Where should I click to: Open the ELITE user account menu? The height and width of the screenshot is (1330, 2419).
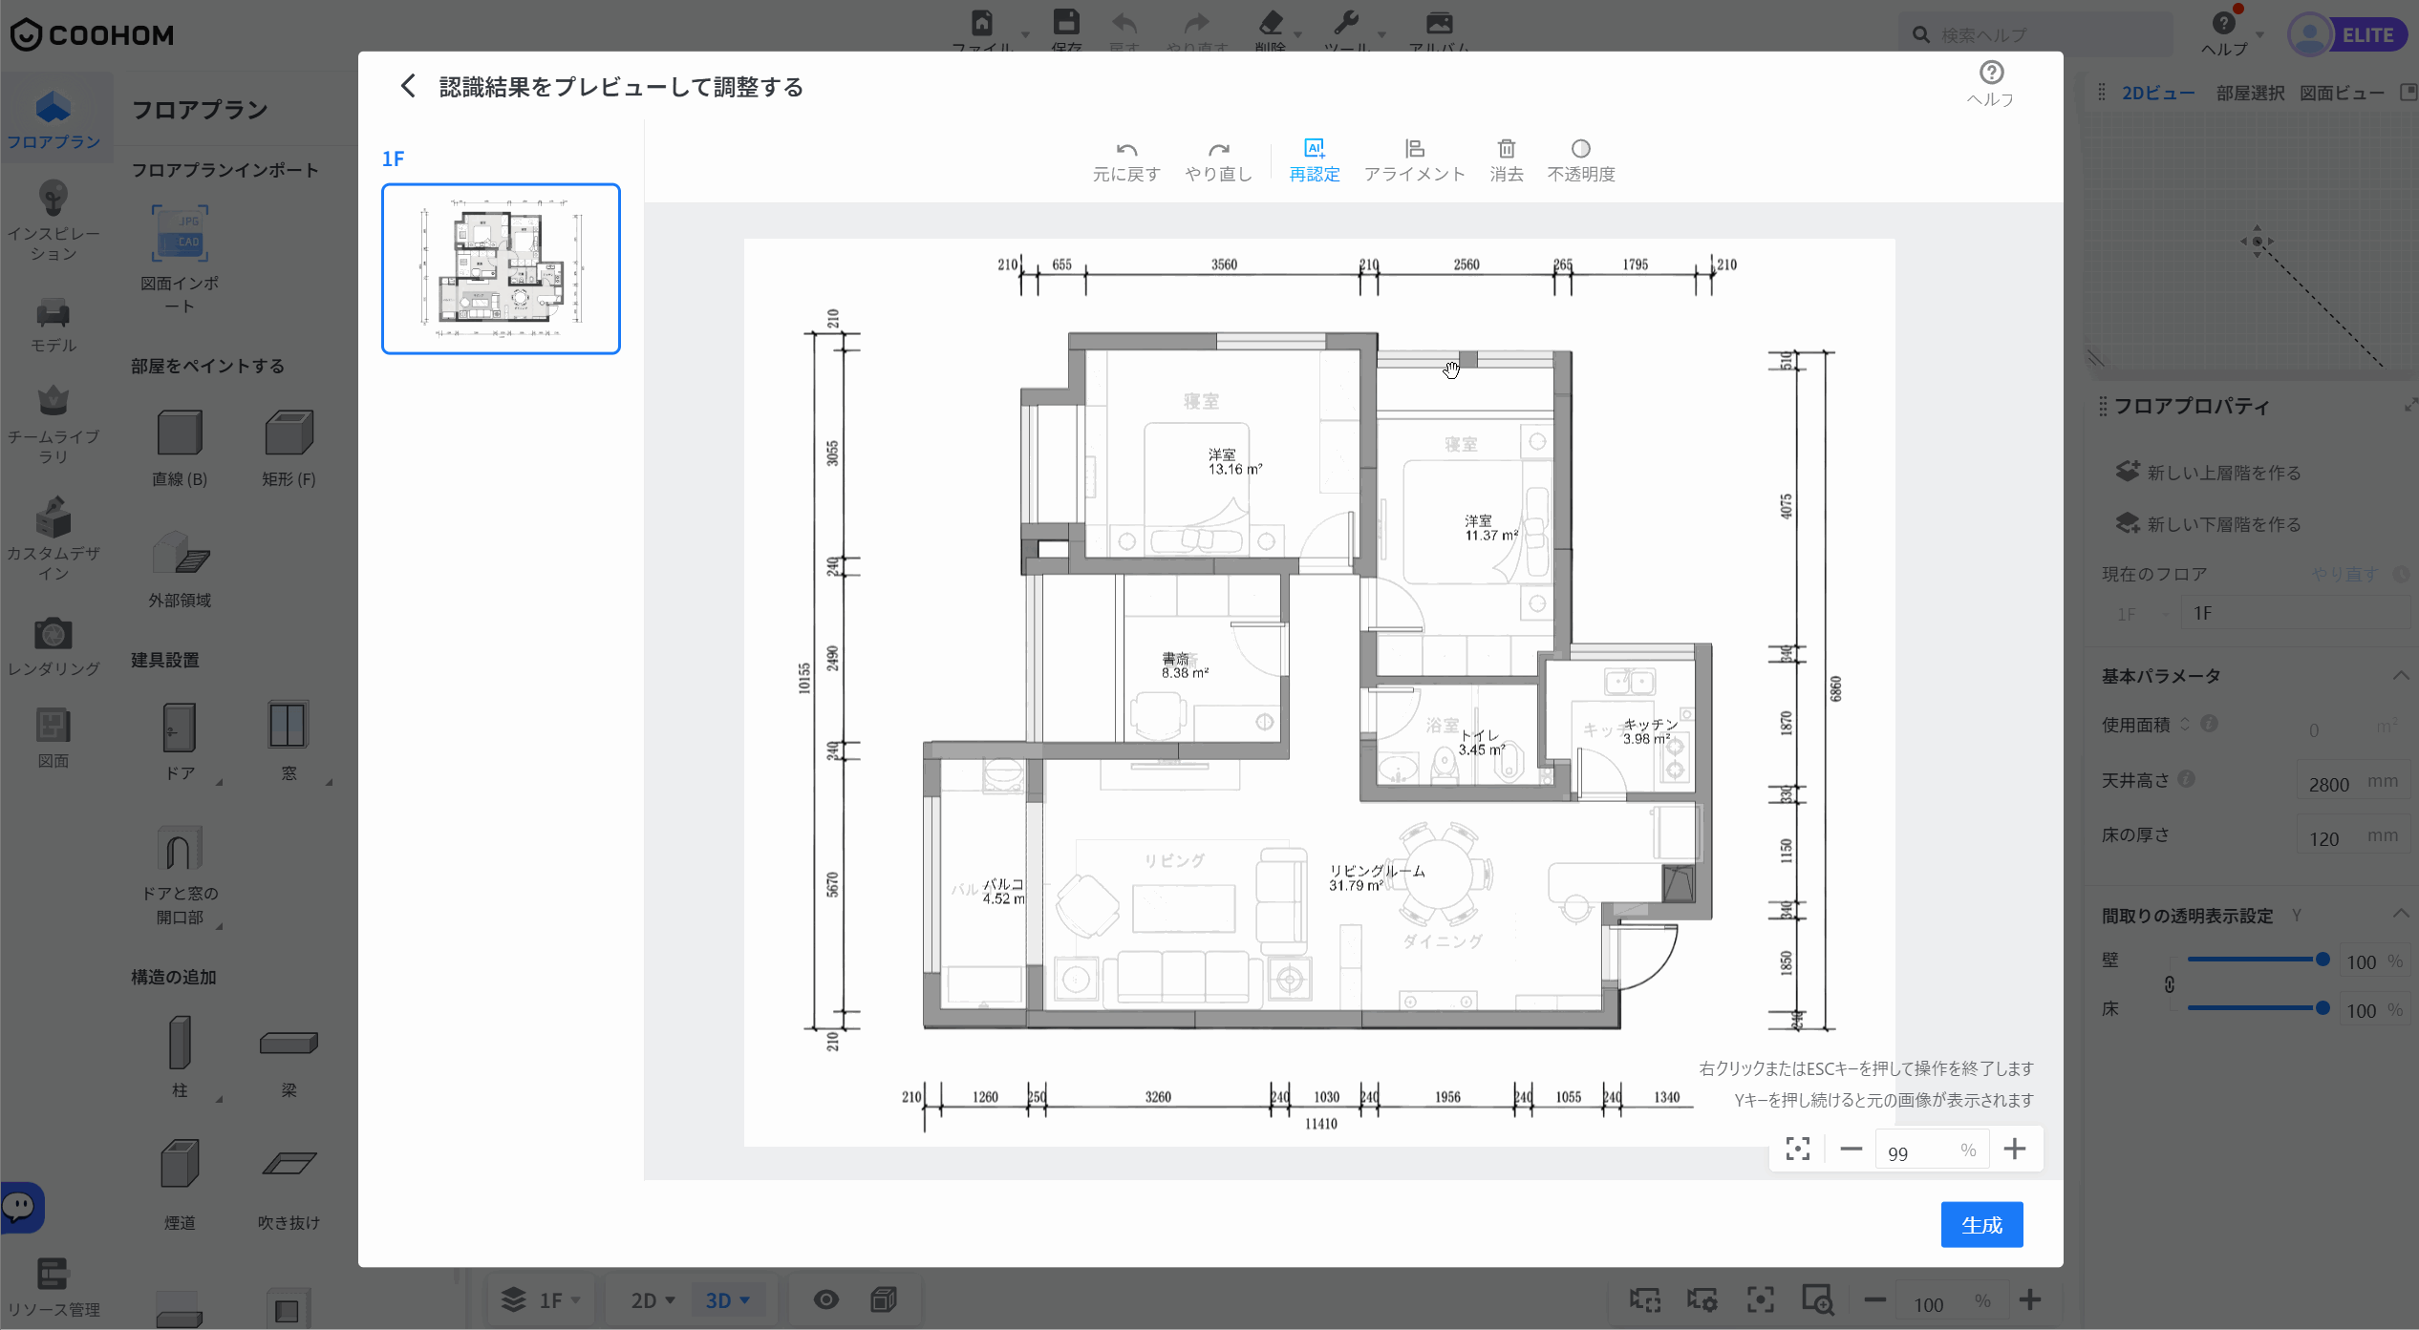(2346, 35)
